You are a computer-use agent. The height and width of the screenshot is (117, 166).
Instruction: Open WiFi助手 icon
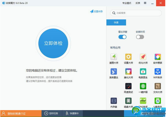click(158, 71)
